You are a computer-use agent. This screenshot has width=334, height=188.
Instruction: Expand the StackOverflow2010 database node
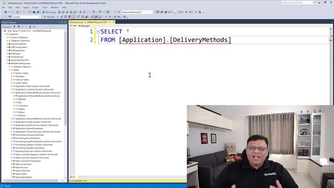(x=7, y=60)
